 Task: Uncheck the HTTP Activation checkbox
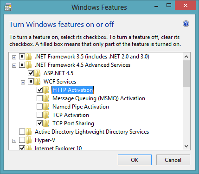coord(39,90)
